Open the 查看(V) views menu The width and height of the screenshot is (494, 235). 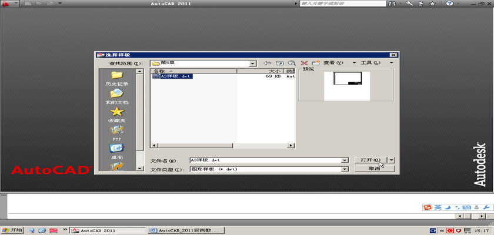333,63
